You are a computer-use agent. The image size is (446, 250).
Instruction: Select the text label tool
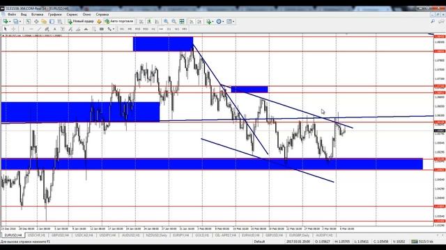62,29
